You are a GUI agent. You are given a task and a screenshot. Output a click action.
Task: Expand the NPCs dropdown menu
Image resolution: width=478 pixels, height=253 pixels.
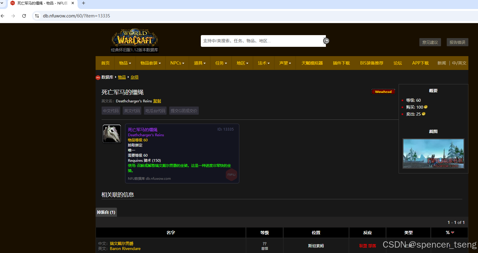(x=177, y=63)
